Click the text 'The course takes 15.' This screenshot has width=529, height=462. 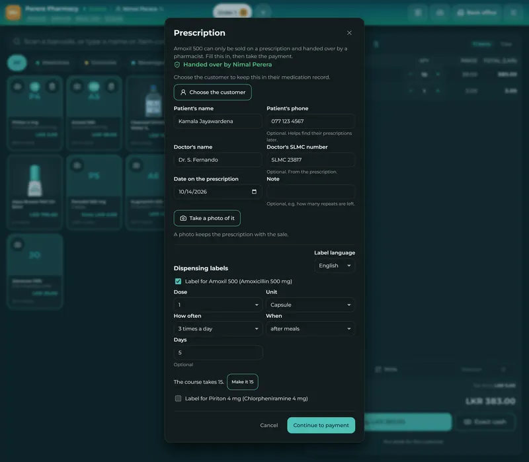pos(199,382)
